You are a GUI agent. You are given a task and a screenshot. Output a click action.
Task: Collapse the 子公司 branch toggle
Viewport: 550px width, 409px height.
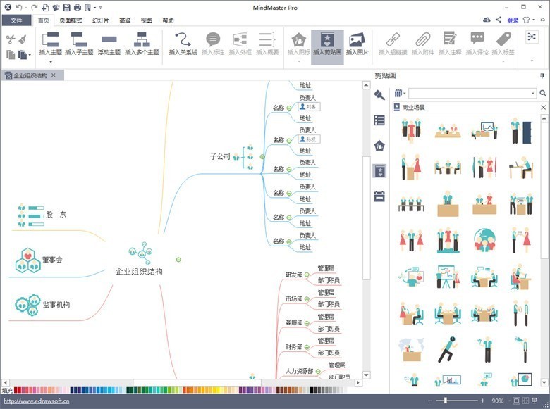click(x=262, y=156)
